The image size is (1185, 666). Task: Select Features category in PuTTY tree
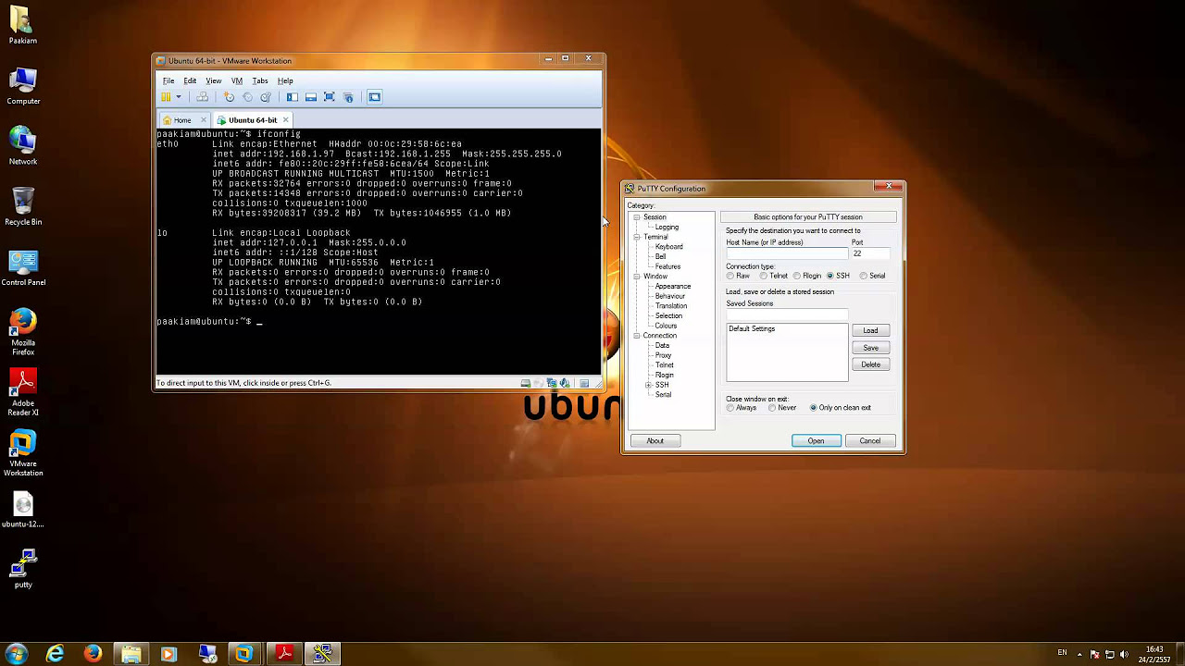pos(667,266)
